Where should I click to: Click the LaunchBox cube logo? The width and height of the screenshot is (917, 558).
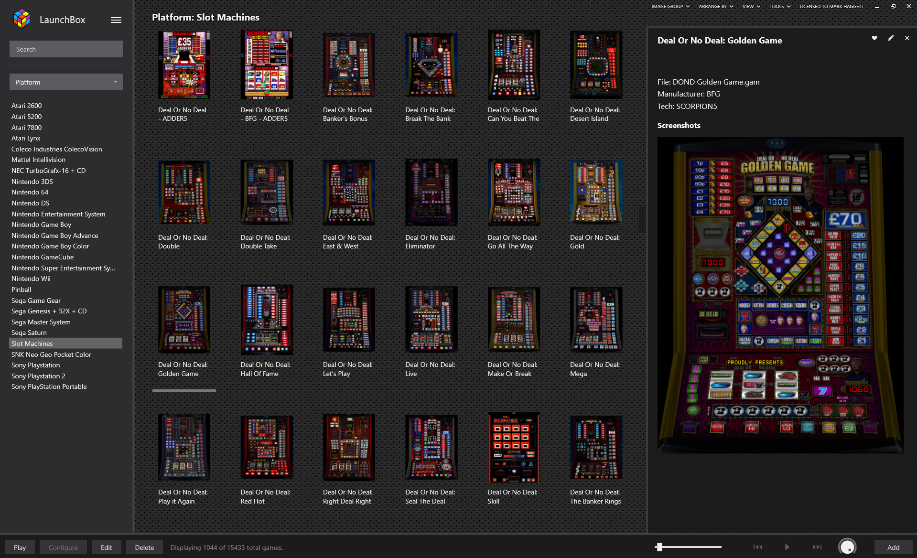[x=22, y=19]
